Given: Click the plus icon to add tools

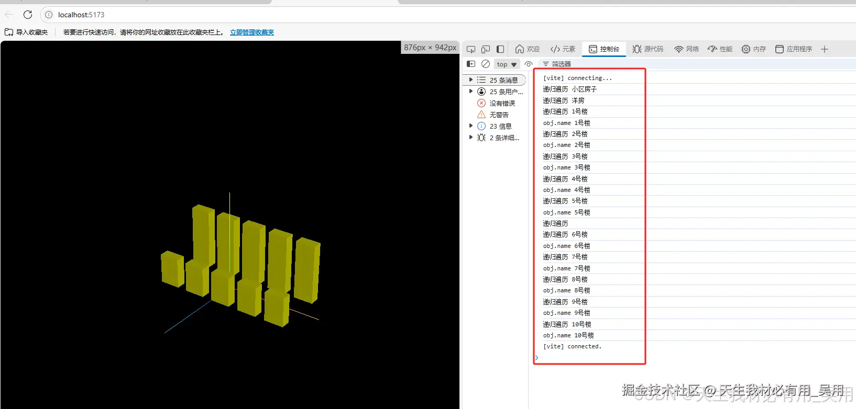Looking at the screenshot, I should (825, 49).
